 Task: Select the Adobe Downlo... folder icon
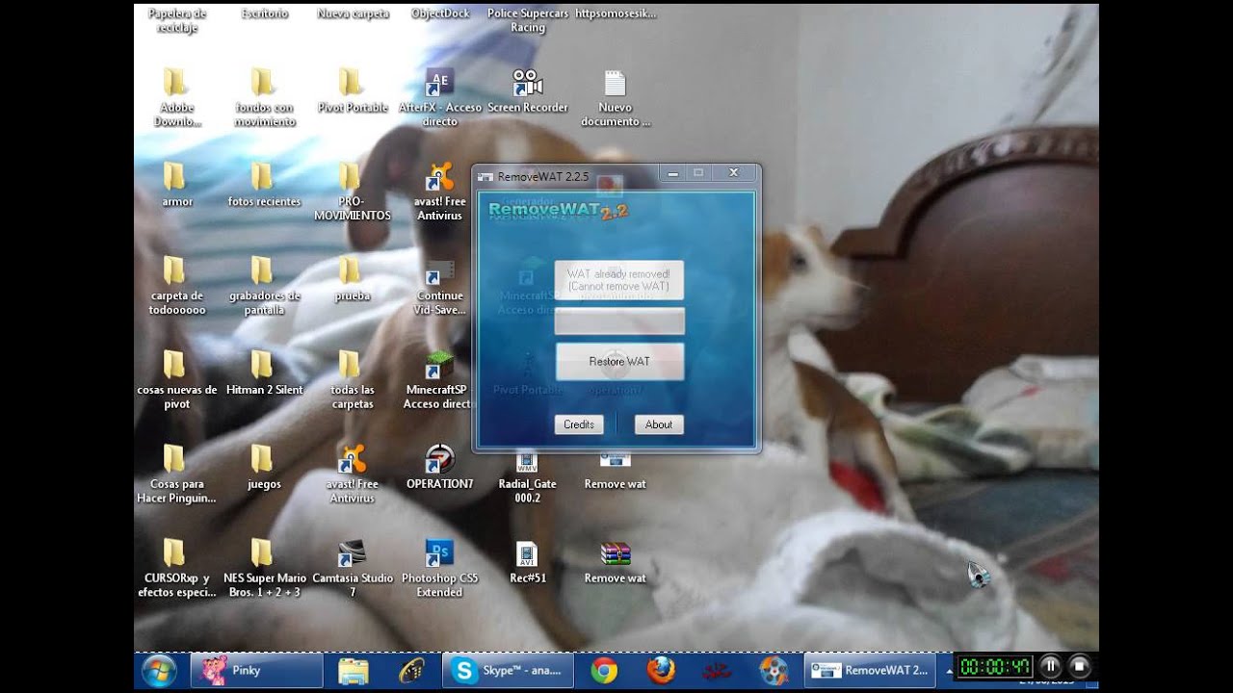tap(173, 82)
